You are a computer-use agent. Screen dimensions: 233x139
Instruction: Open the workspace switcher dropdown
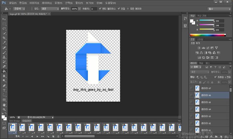[x=219, y=9]
